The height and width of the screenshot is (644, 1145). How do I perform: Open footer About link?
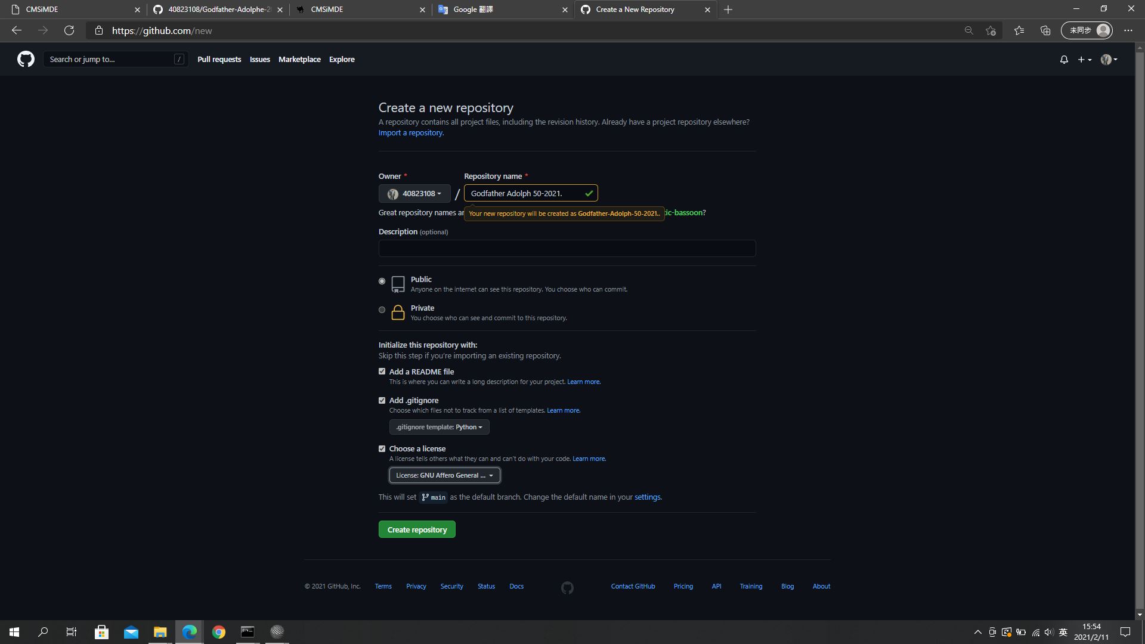tap(821, 587)
